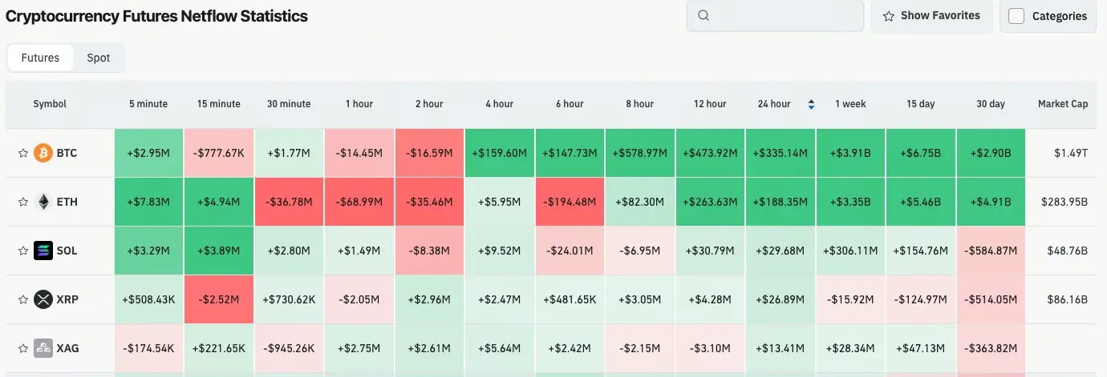Click the Ethereum diamond icon
Screen dimensions: 1107x377
[43, 202]
